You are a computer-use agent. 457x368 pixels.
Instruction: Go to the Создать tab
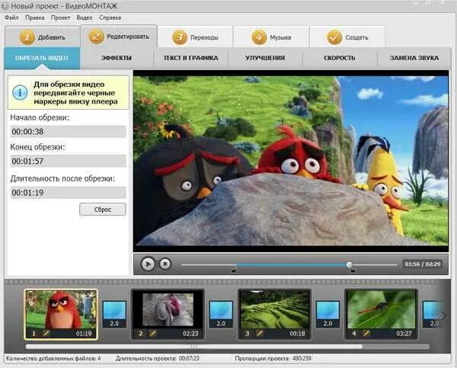click(x=347, y=37)
